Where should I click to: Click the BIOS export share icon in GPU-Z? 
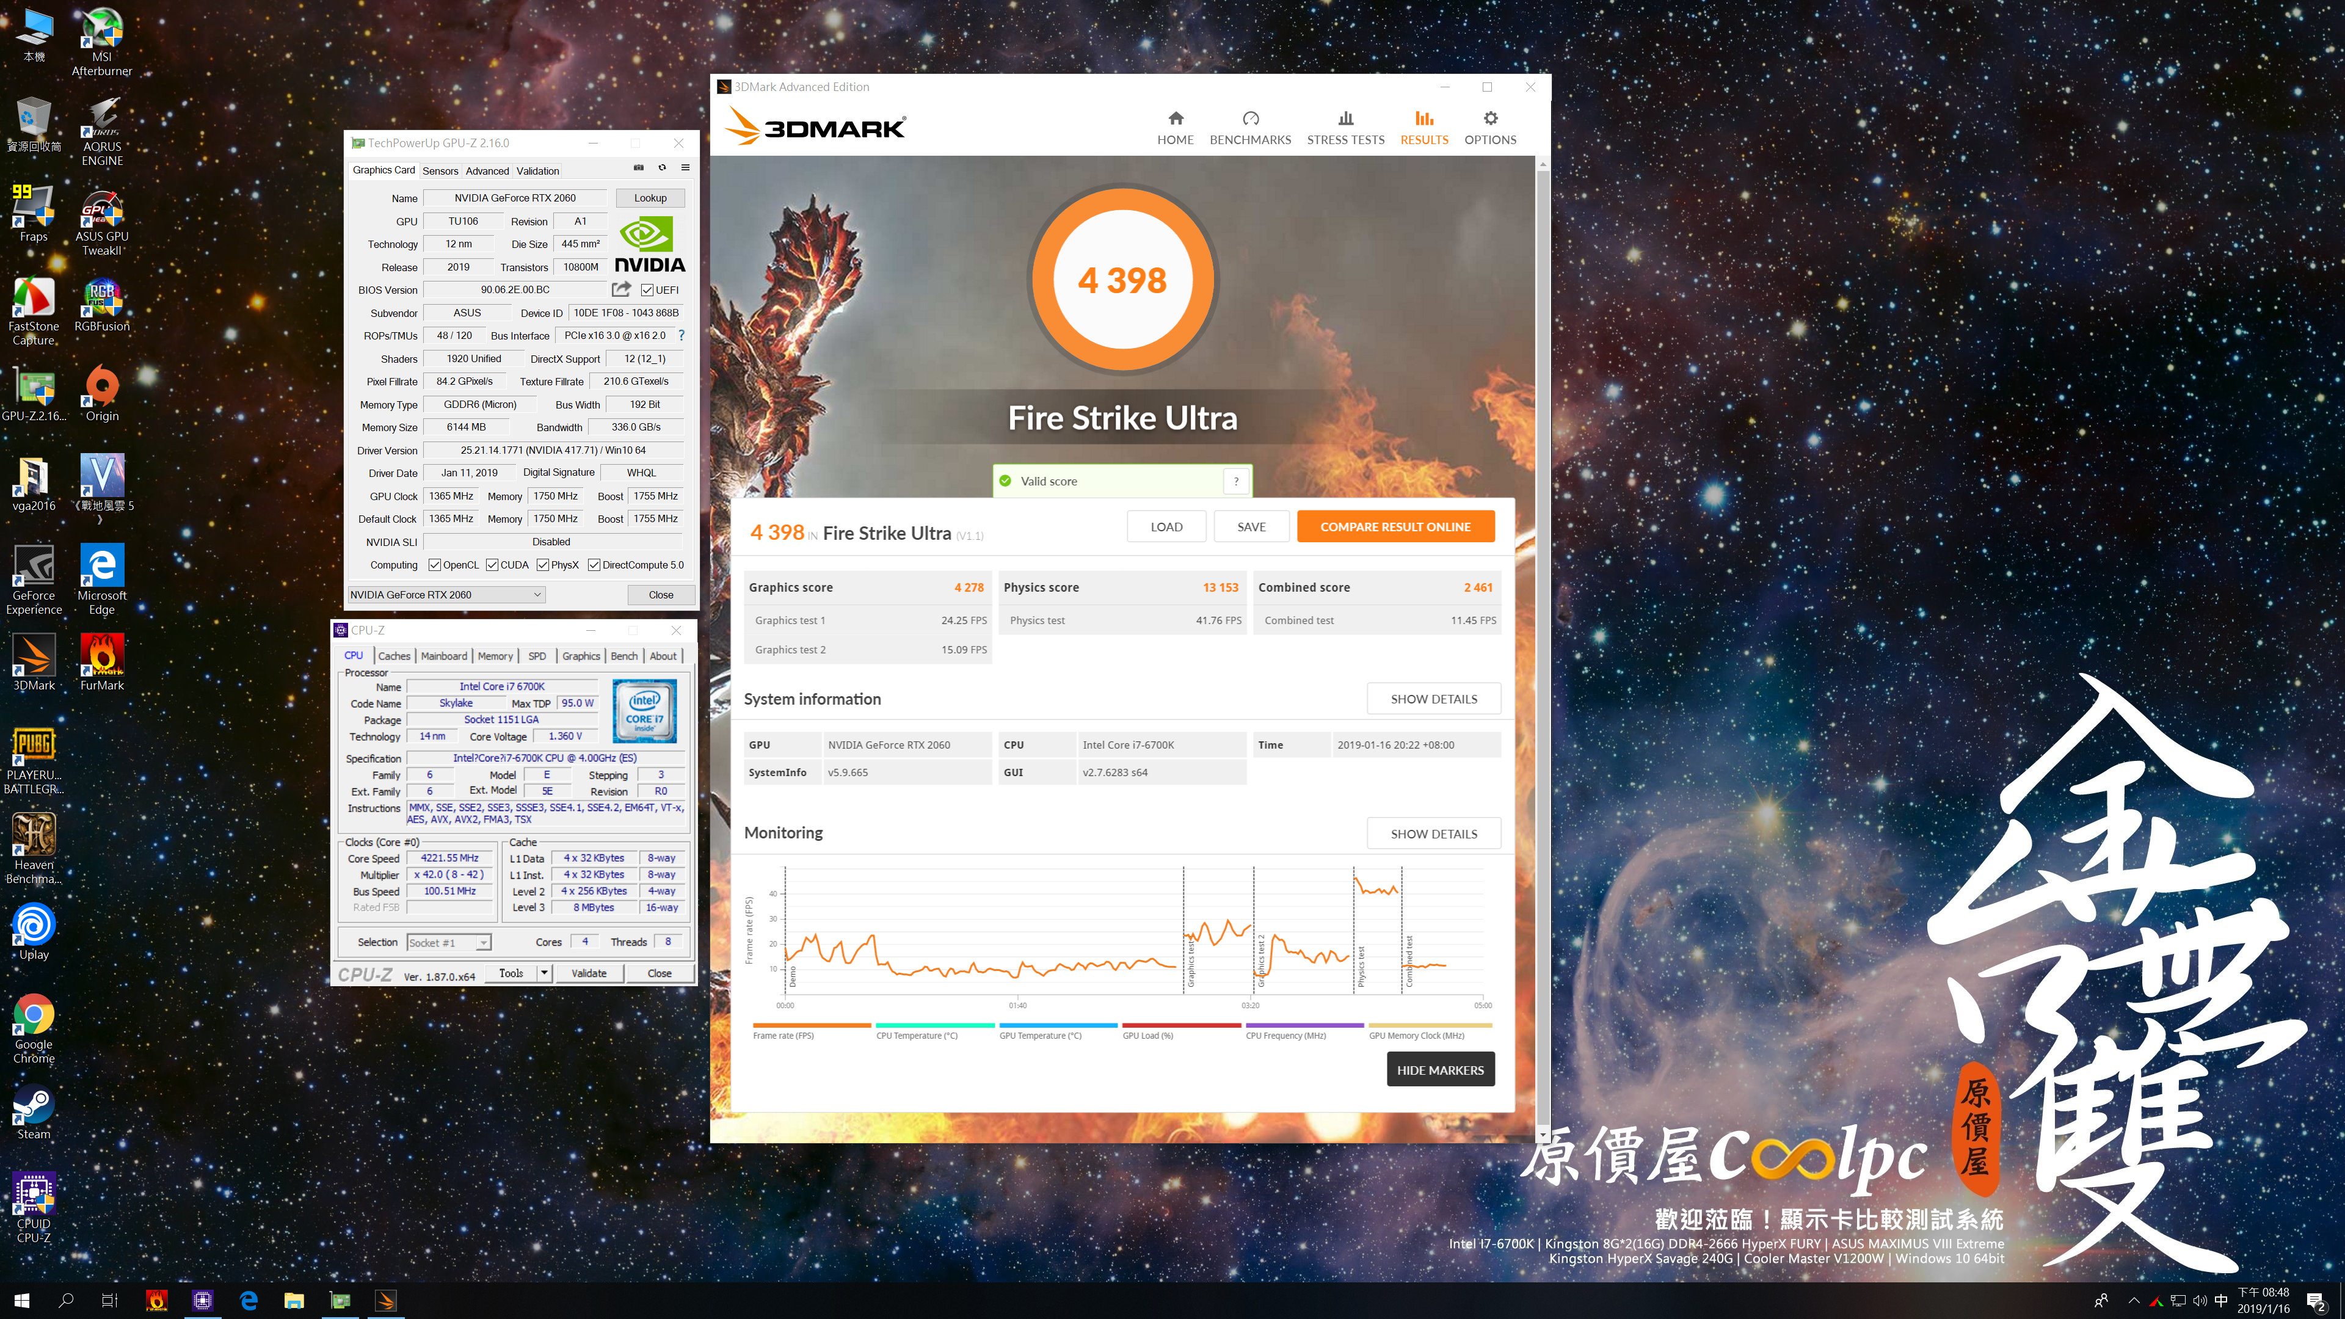(x=622, y=289)
